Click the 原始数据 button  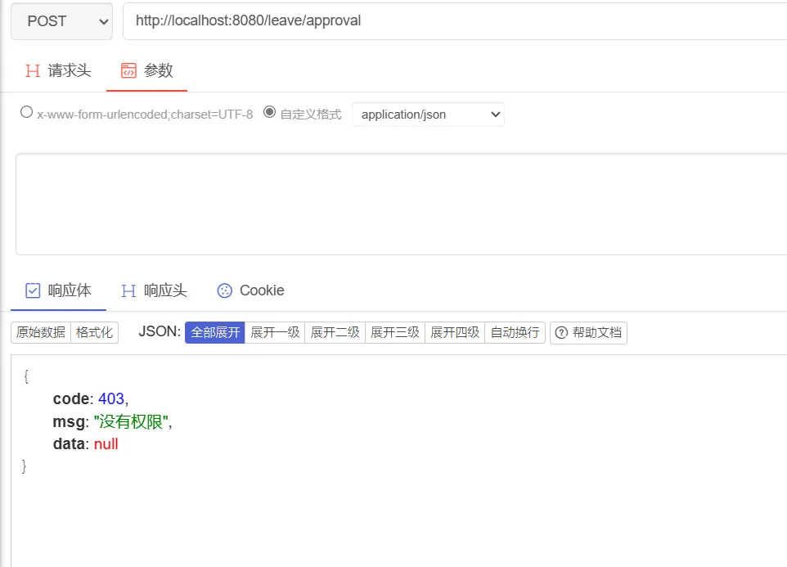[41, 332]
